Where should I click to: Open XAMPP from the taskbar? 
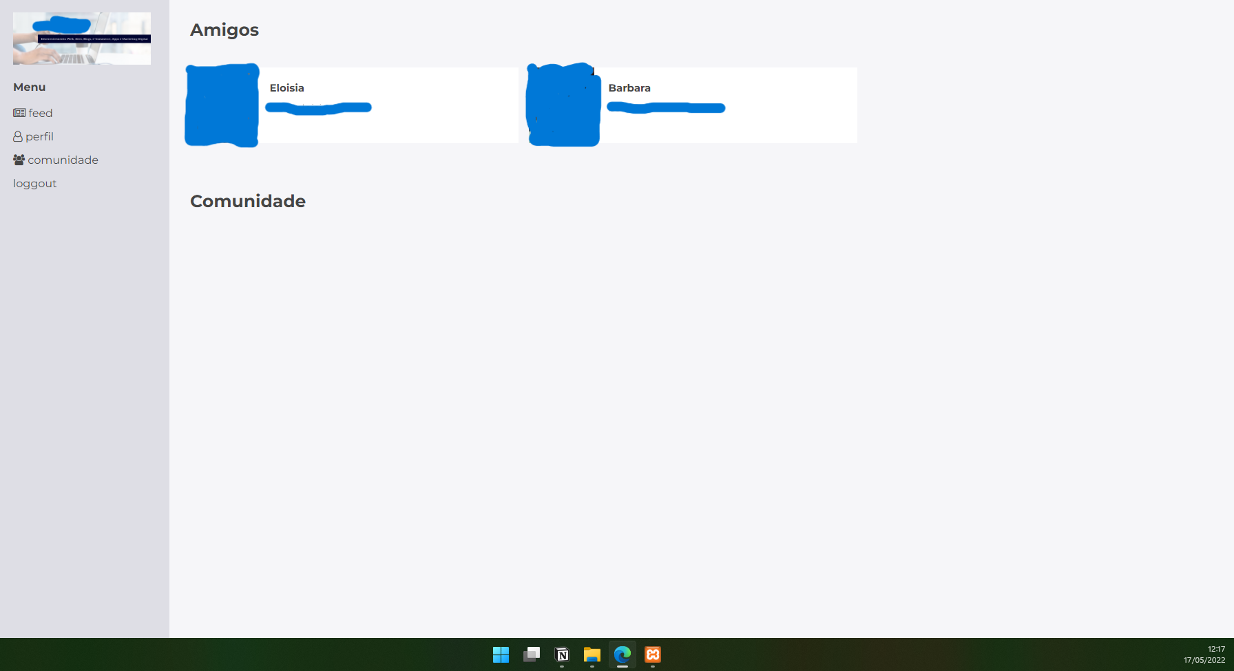[x=653, y=654]
